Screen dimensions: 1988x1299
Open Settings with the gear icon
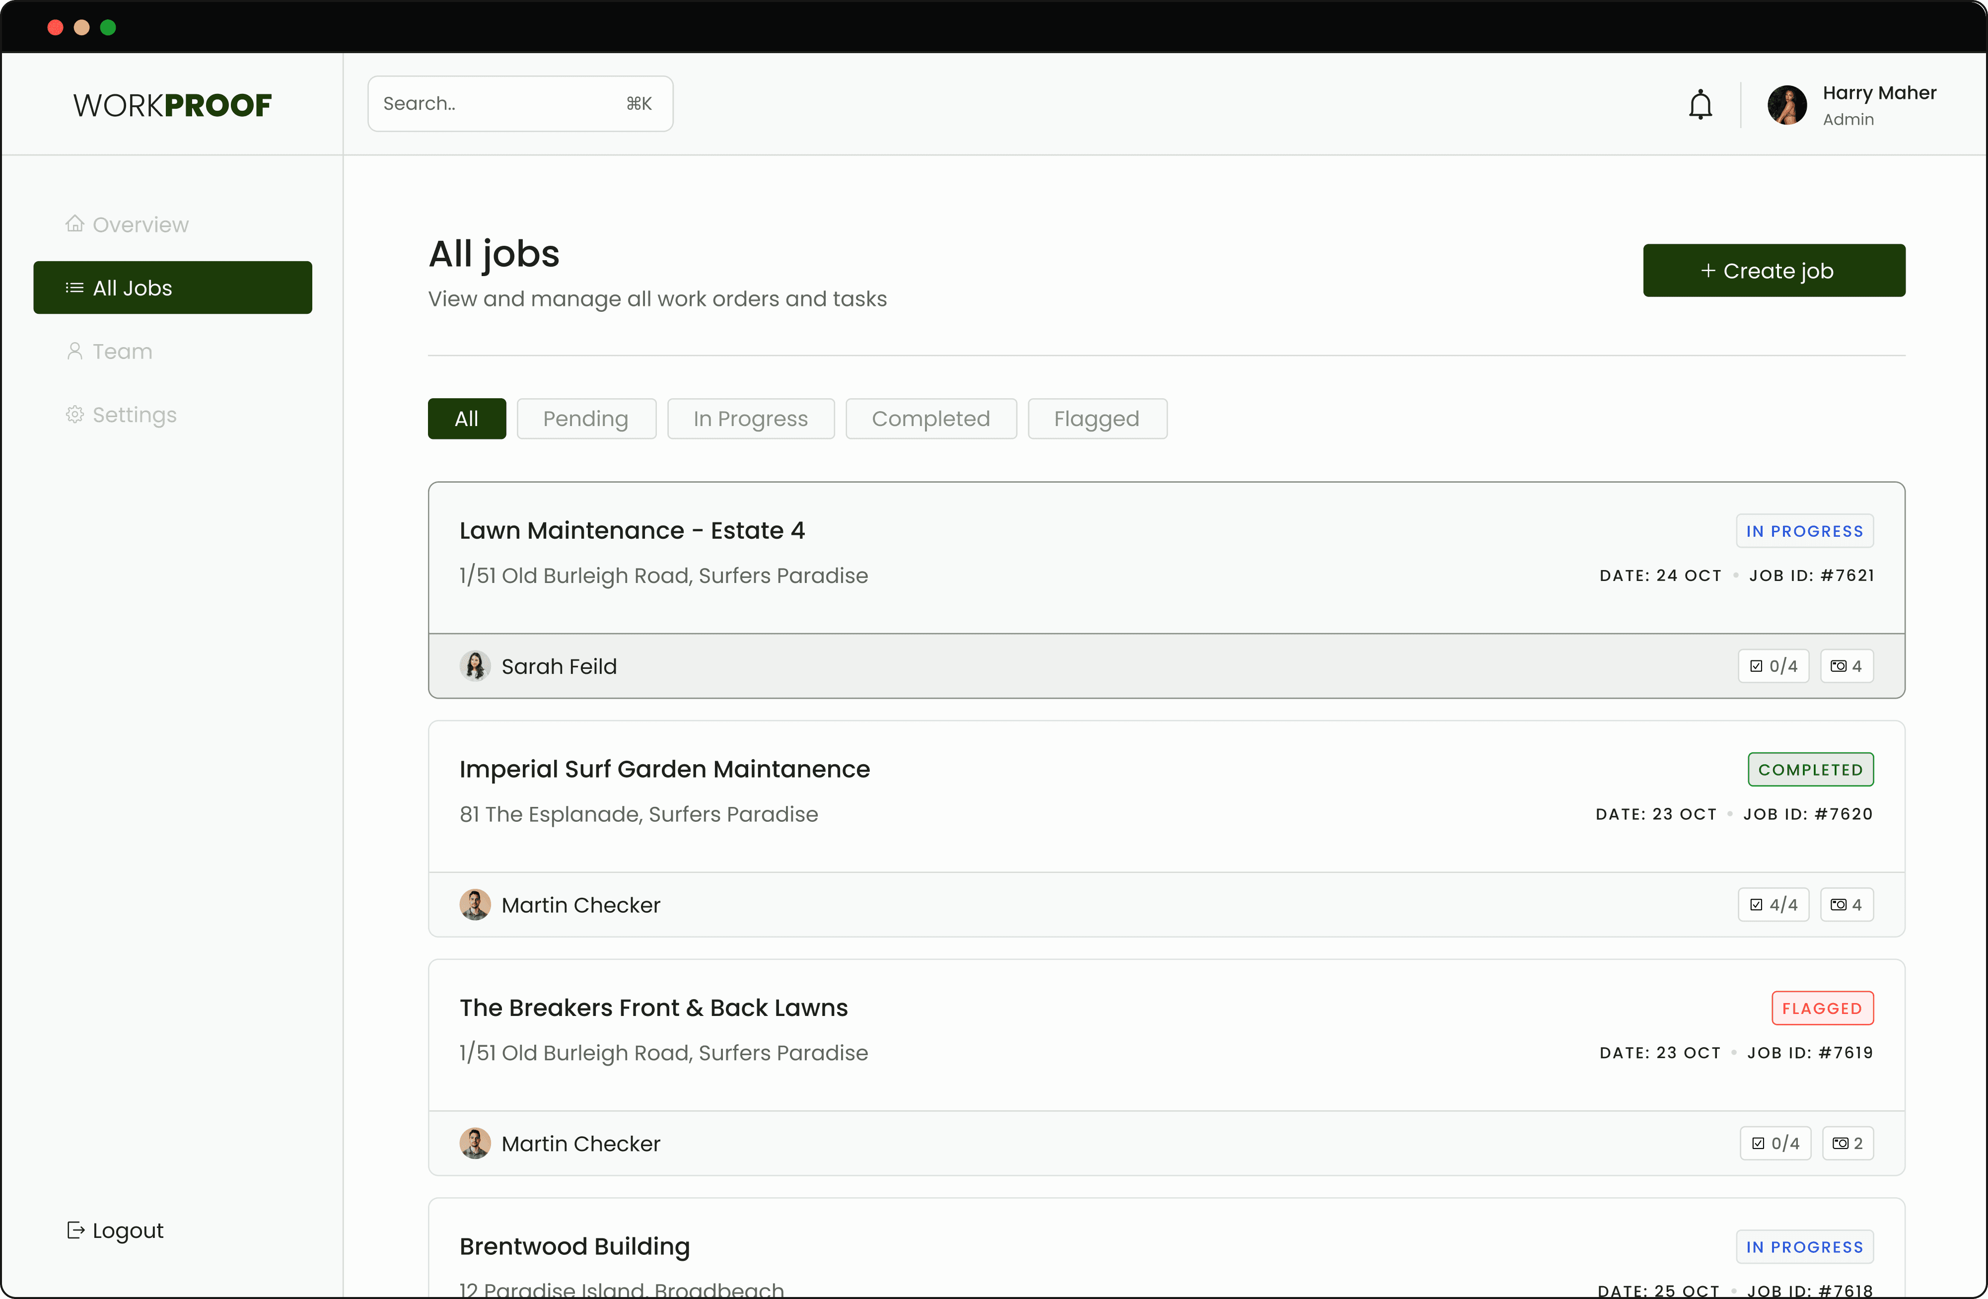pos(75,414)
